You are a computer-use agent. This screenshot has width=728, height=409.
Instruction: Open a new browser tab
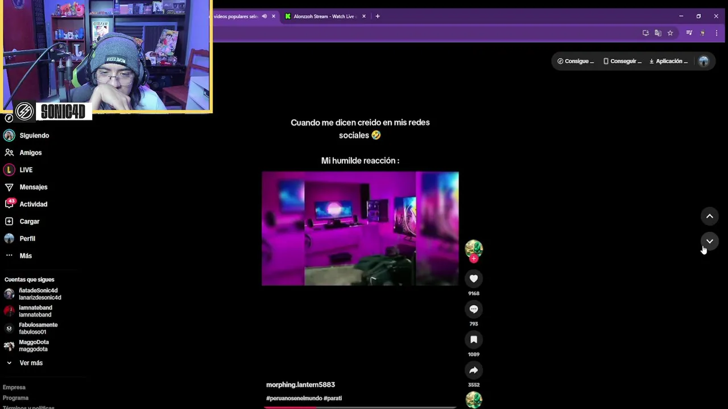[378, 16]
